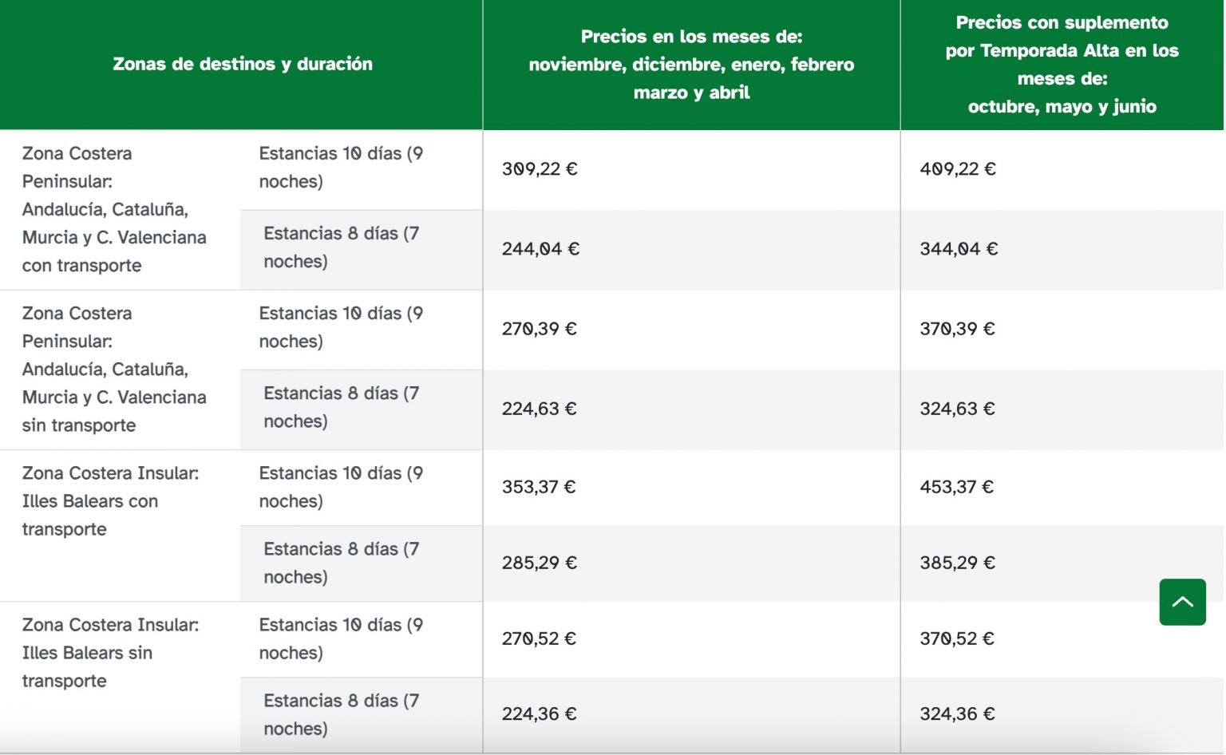Select the price '270,52 €'

click(x=538, y=638)
